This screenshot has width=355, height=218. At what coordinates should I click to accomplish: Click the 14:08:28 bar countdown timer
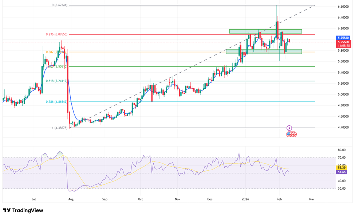point(344,46)
